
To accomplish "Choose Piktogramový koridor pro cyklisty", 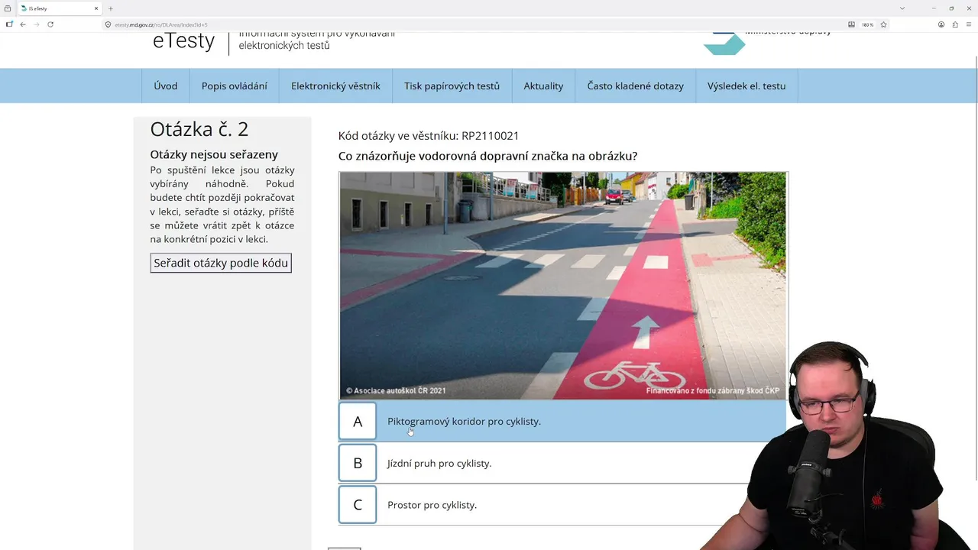I will 464,422.
